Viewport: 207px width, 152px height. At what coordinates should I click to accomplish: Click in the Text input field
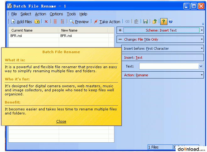pyautogui.click(x=169, y=66)
